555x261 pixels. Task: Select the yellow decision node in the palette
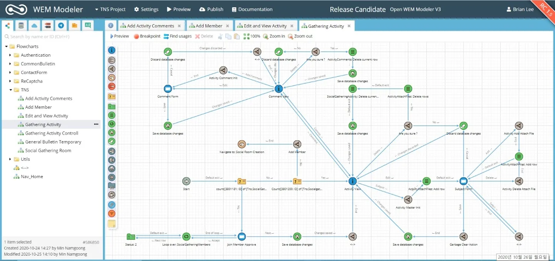coord(112,96)
